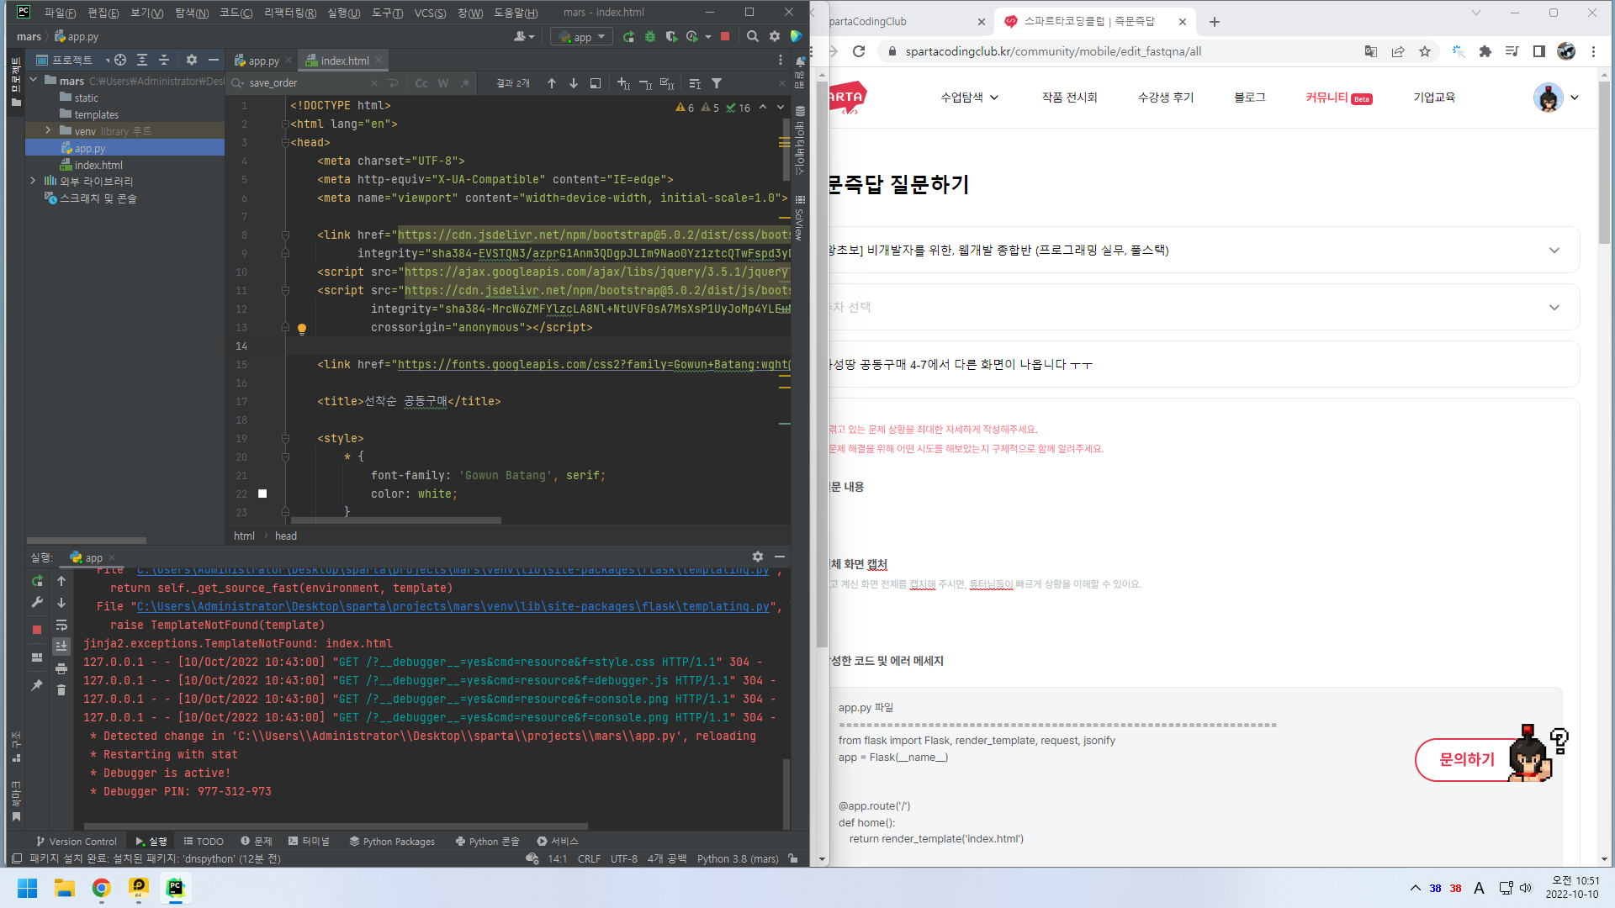This screenshot has height=908, width=1615.
Task: Reload the page in Chrome
Action: [x=859, y=51]
